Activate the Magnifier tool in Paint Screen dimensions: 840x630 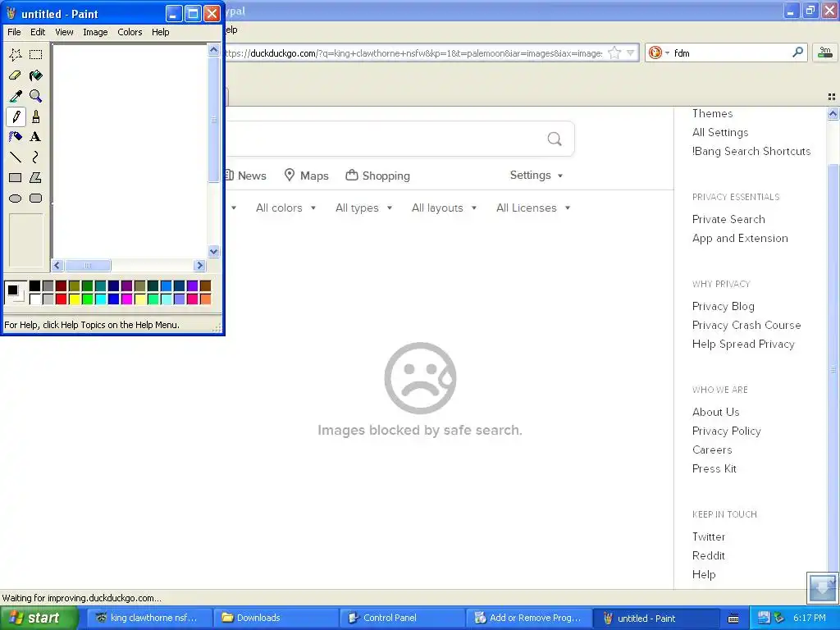point(36,96)
